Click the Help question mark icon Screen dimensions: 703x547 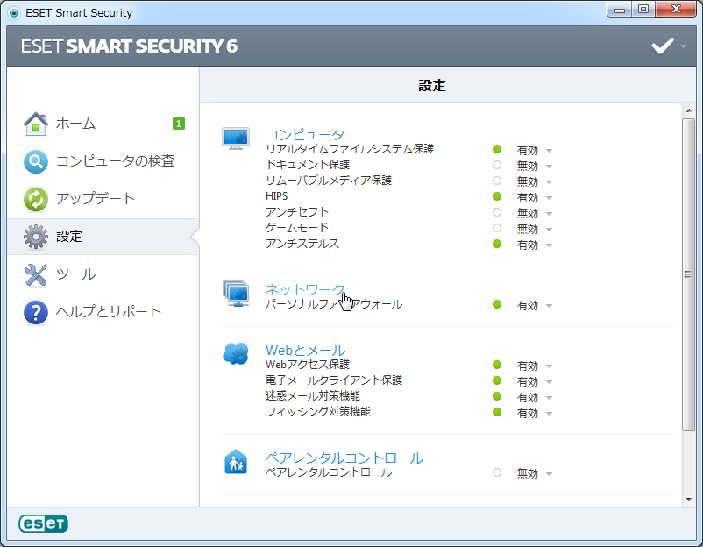(x=35, y=312)
